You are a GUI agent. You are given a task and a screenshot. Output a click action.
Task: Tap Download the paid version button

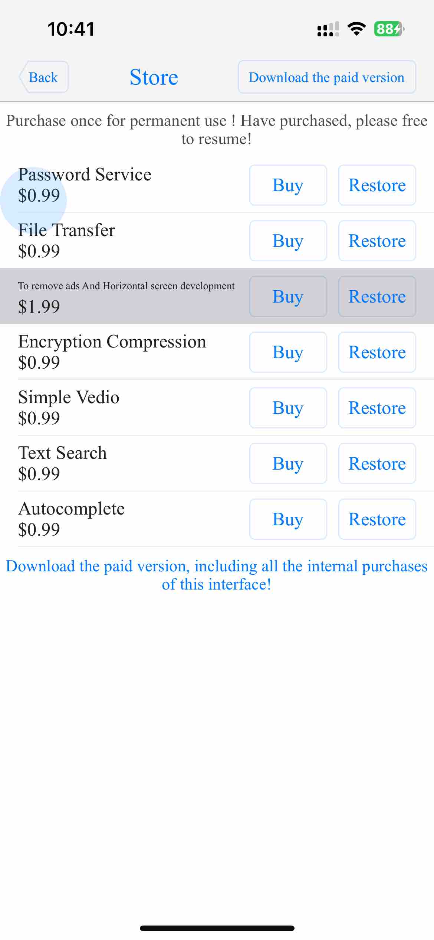(326, 77)
